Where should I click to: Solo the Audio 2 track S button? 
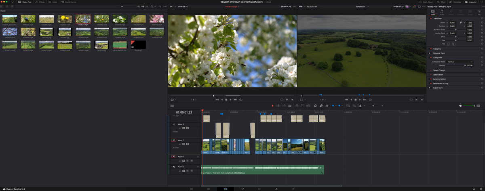(x=188, y=170)
